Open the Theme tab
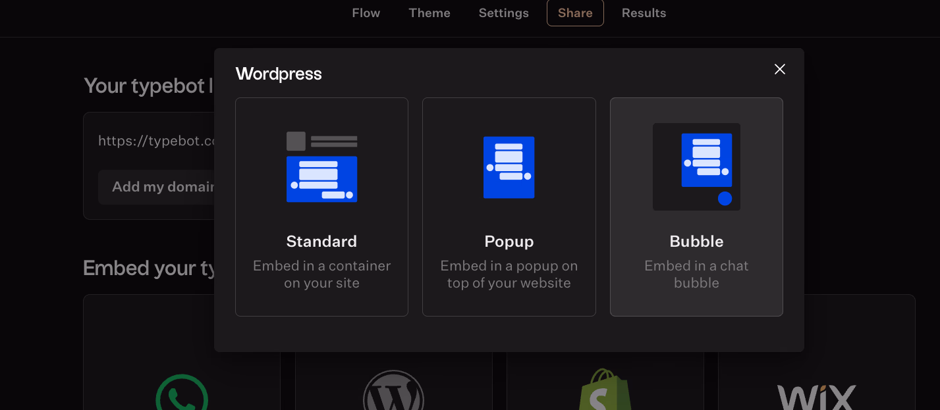The width and height of the screenshot is (940, 410). click(x=429, y=13)
